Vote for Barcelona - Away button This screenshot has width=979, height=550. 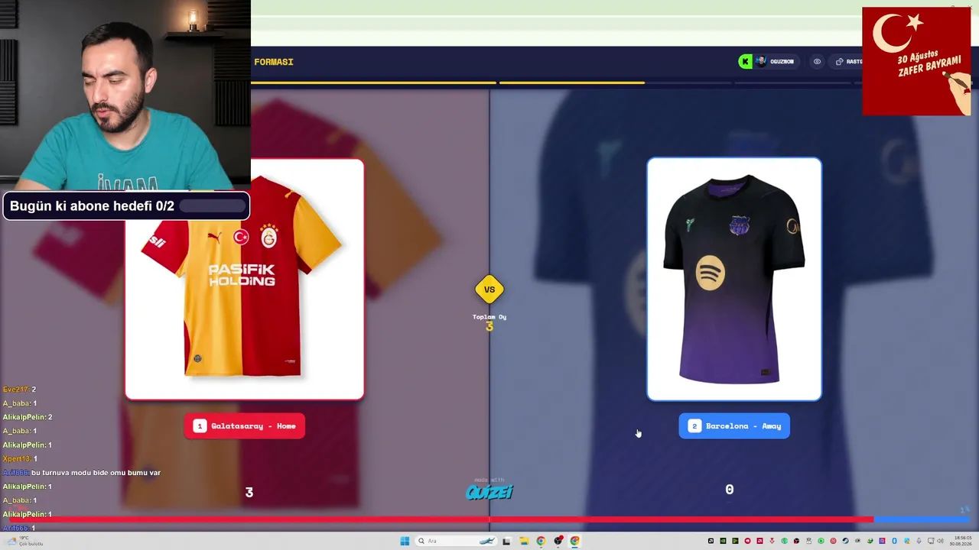click(734, 426)
